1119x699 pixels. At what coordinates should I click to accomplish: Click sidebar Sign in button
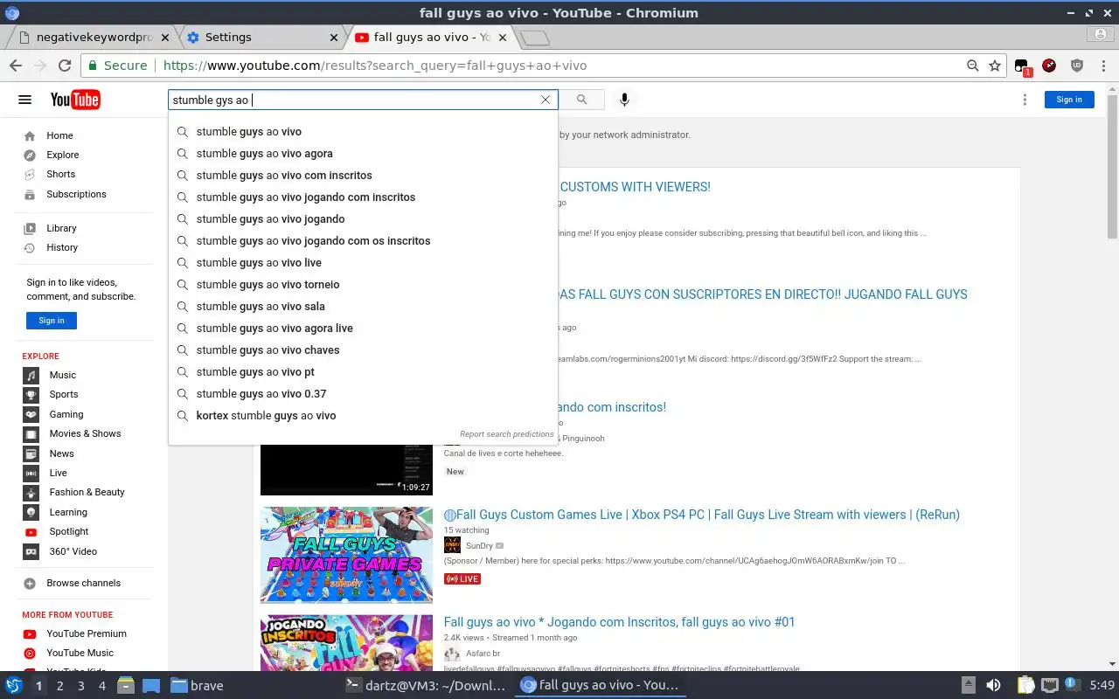point(52,321)
